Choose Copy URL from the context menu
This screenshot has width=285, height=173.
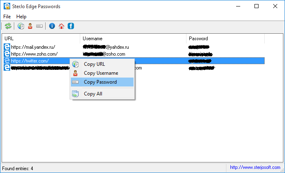click(x=94, y=64)
